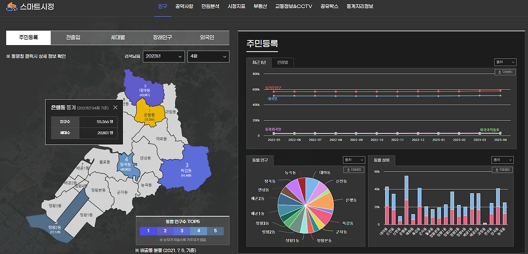Click 은행동 label beside the pie chart
Screen dimensions: 528x254
351,200
